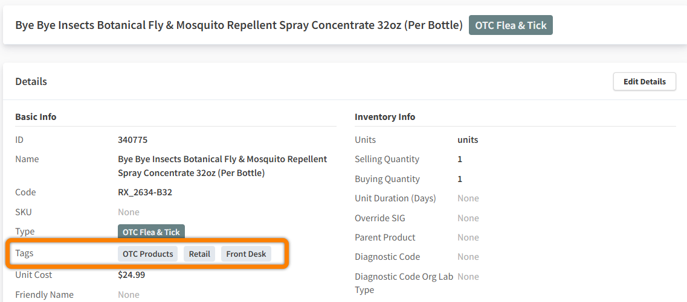Select the Basic Info section heading
This screenshot has width=687, height=302.
pos(36,117)
